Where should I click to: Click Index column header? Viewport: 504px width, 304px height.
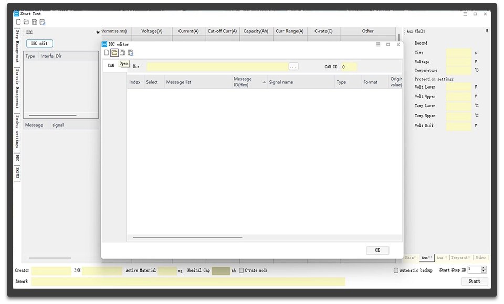pos(135,82)
